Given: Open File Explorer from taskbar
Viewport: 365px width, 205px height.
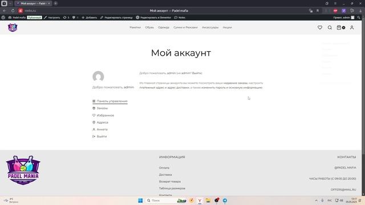Looking at the screenshot, I should (x=208, y=200).
